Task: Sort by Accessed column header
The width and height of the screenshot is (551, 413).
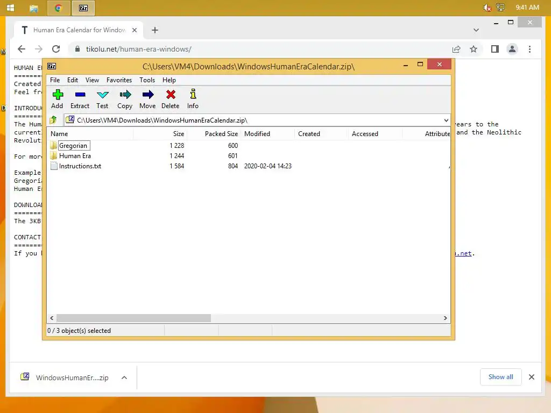Action: pos(375,134)
